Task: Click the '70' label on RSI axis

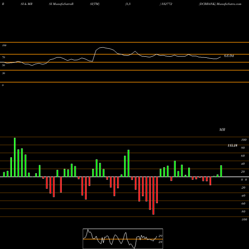Action: 3,57
